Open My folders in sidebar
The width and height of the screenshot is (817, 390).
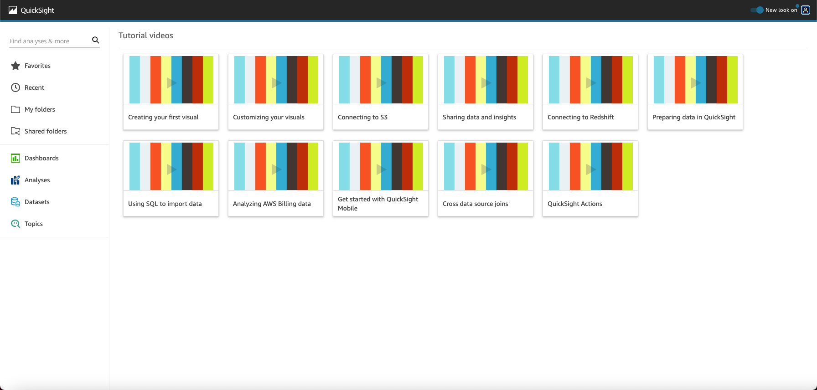pyautogui.click(x=40, y=109)
